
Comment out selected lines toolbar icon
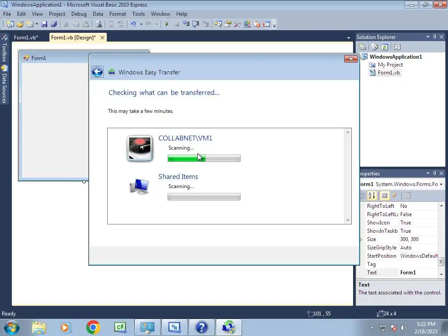pos(111,24)
